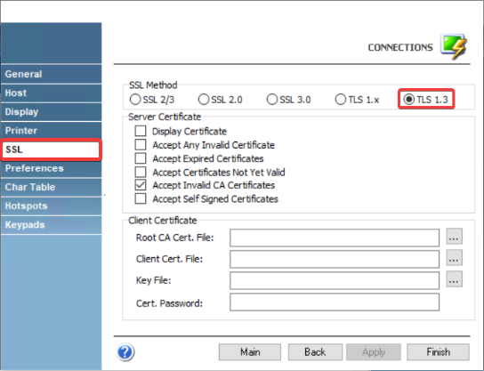Check Accept Any Invalid Certificate
Image resolution: width=484 pixels, height=371 pixels.
141,144
